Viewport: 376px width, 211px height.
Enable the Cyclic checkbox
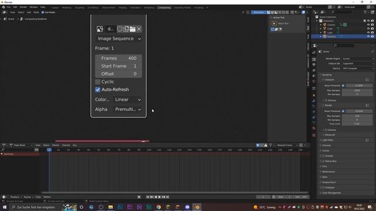[x=98, y=82]
